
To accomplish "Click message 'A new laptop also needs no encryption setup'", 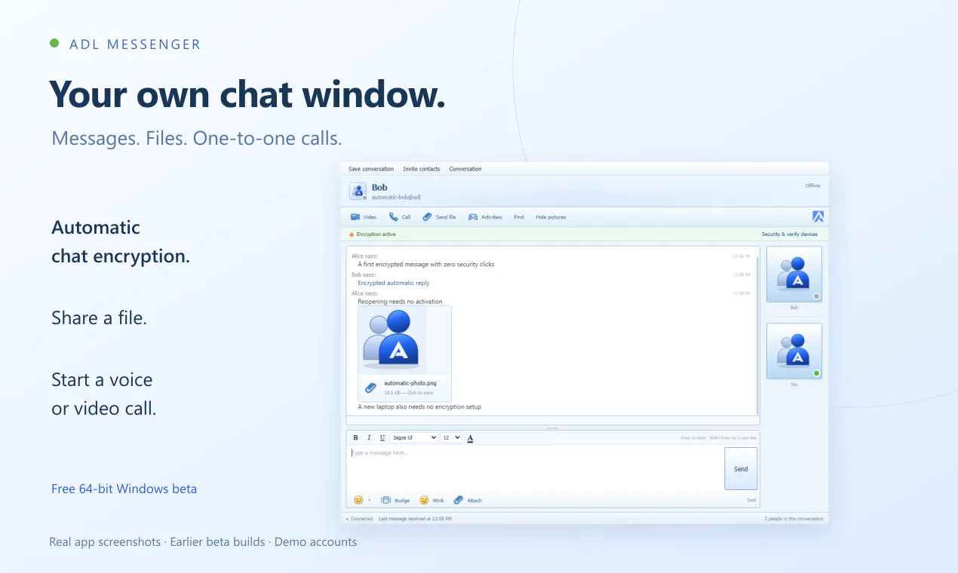I will point(419,407).
